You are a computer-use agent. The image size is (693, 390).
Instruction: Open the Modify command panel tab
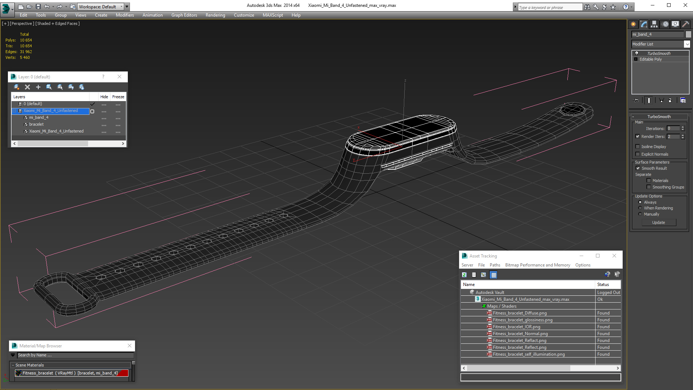pyautogui.click(x=644, y=24)
